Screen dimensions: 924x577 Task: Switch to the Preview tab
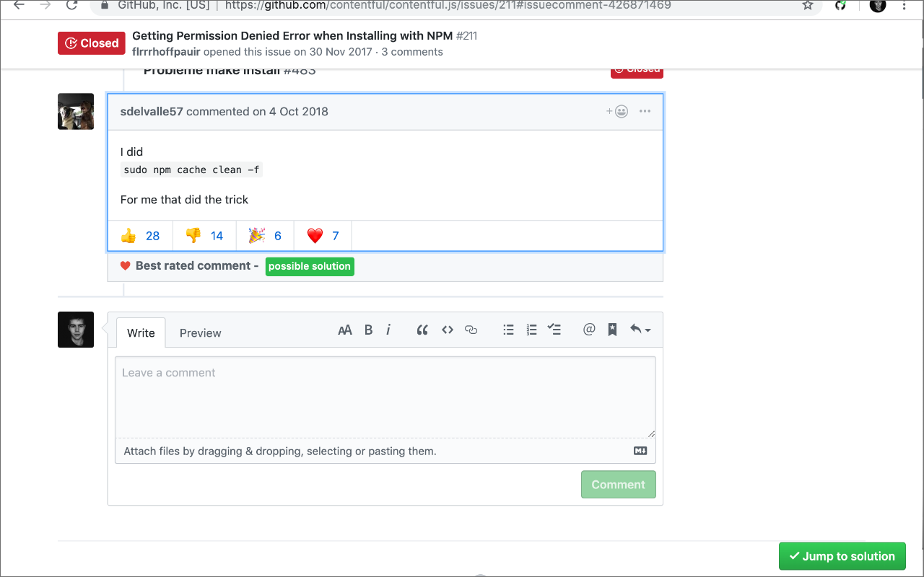pos(200,332)
